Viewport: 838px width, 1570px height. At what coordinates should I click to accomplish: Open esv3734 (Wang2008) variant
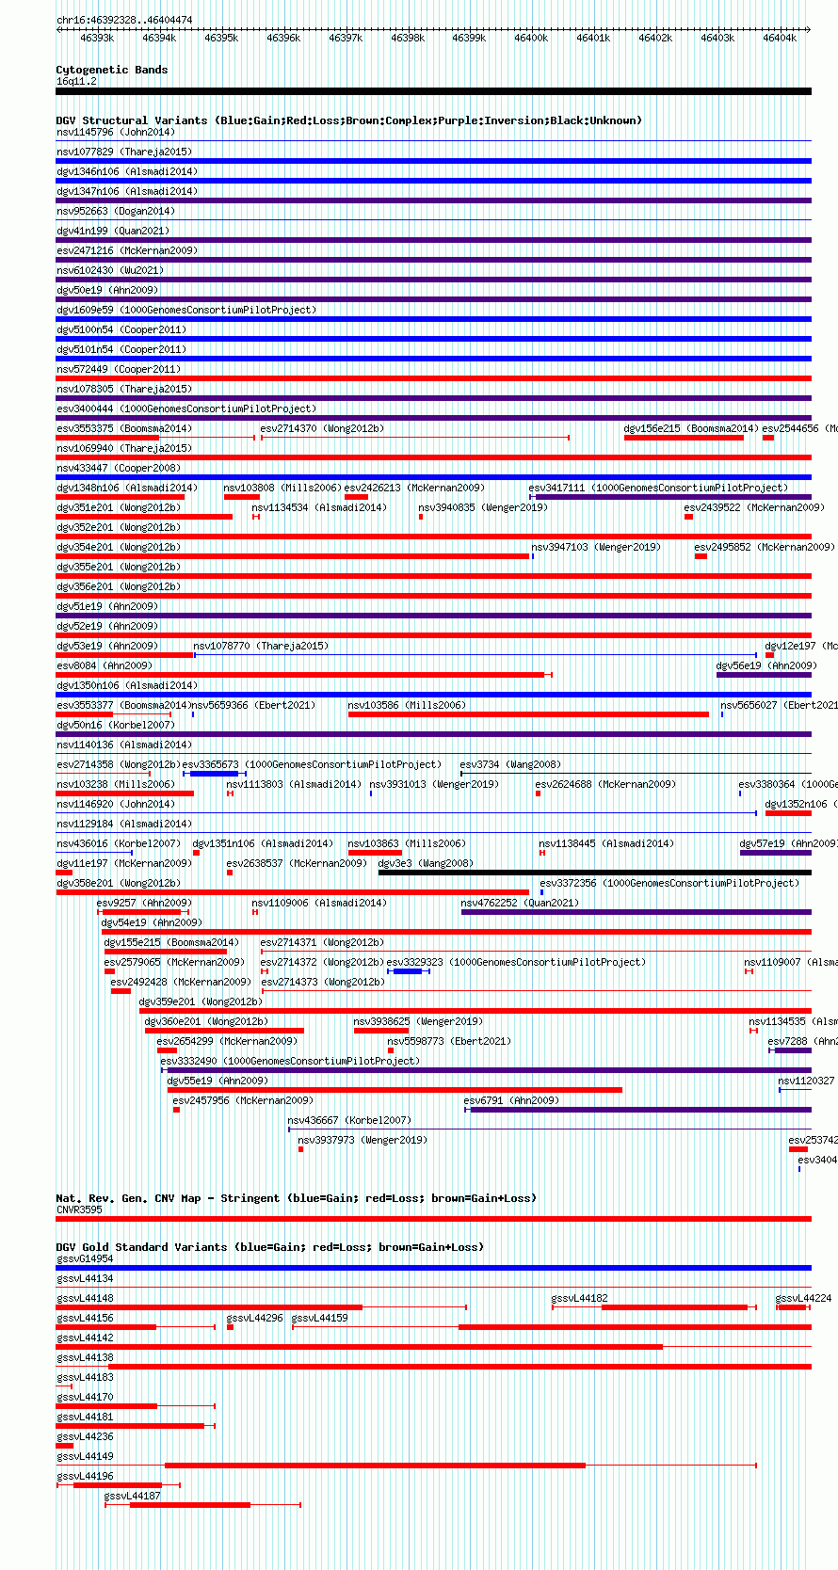coord(510,764)
